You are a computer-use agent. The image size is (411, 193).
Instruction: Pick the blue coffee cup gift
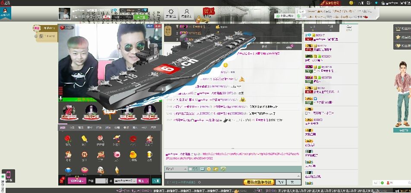(x=68, y=169)
